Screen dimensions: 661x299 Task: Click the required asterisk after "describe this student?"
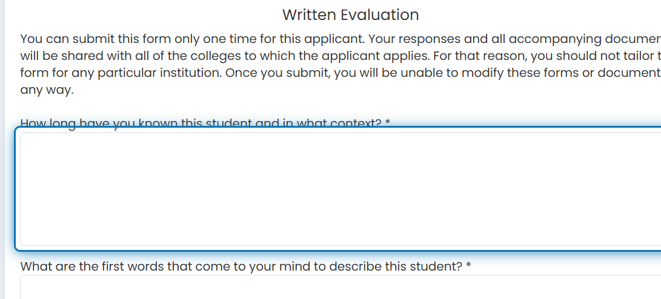click(x=468, y=266)
